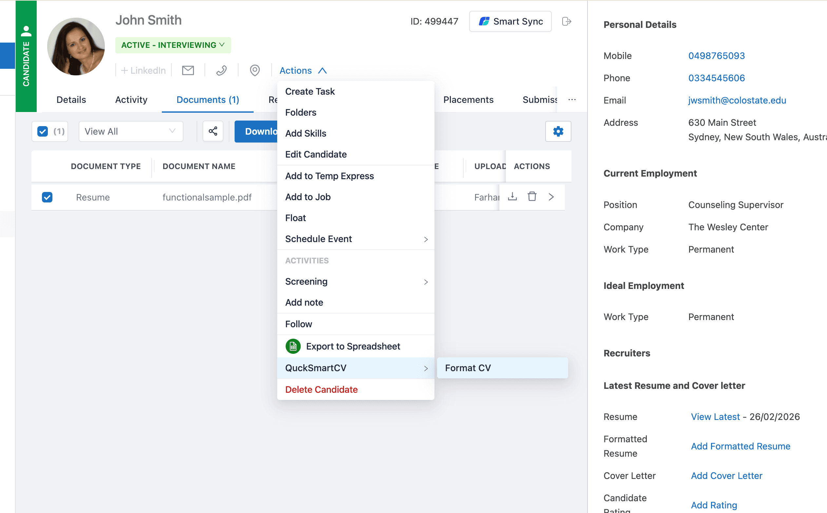Click the share documents icon

pyautogui.click(x=213, y=131)
